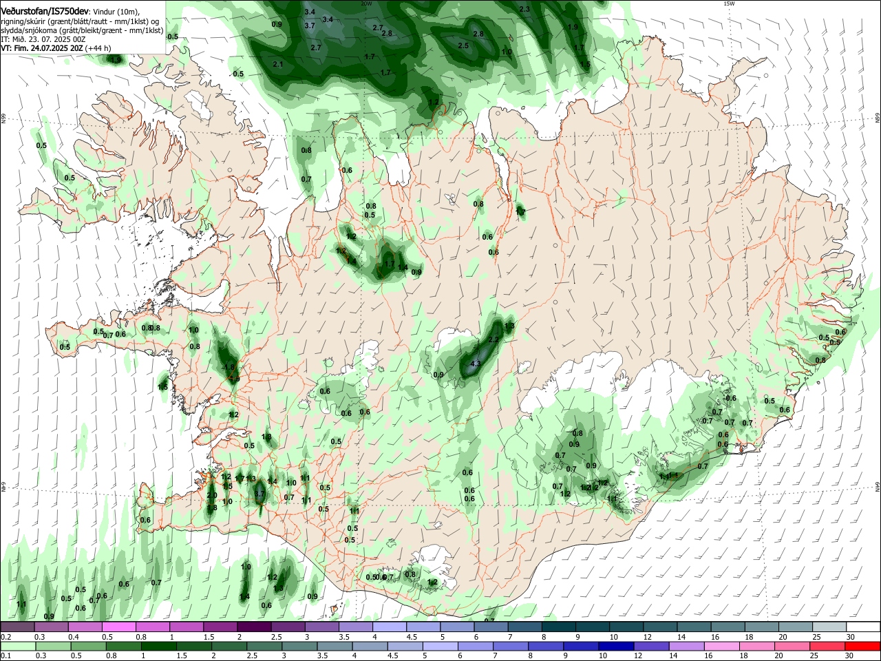This screenshot has height=661, width=881.
Task: Click the bright pink swatch labeled 0.5 in the upper legend row
Action: 118,627
